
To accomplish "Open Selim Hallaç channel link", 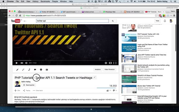I will [26, 82].
